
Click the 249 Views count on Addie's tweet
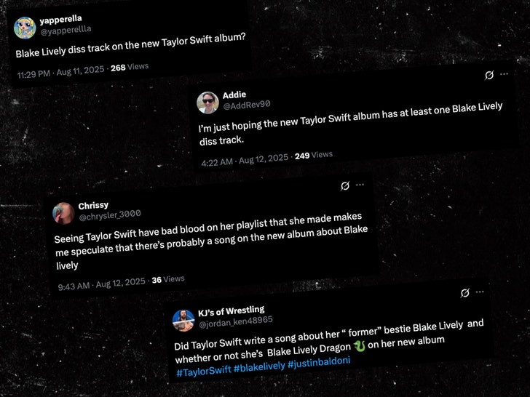tap(314, 155)
